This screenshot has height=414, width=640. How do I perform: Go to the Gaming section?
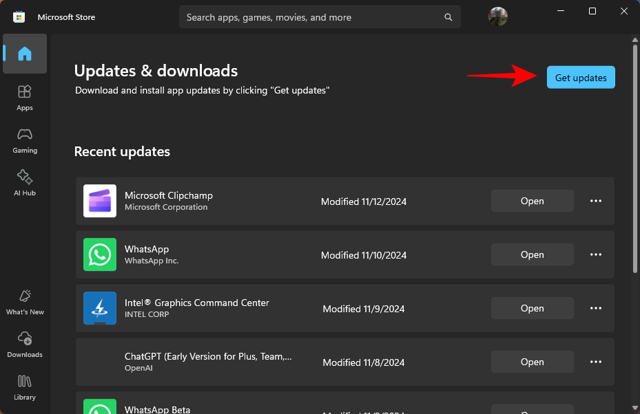(25, 140)
